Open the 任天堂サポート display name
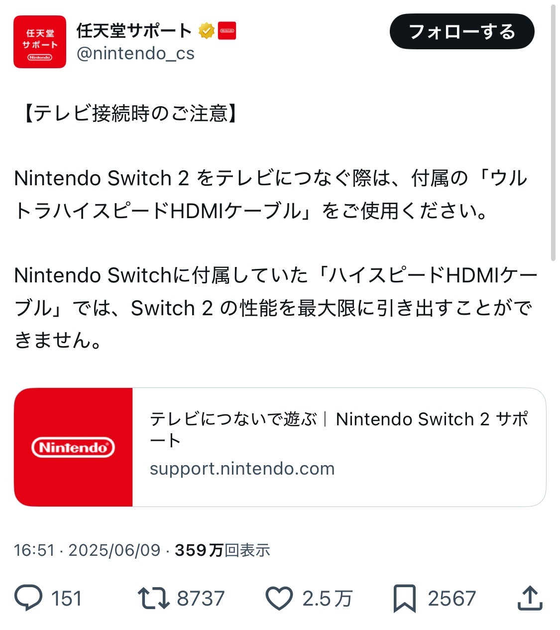 134,31
